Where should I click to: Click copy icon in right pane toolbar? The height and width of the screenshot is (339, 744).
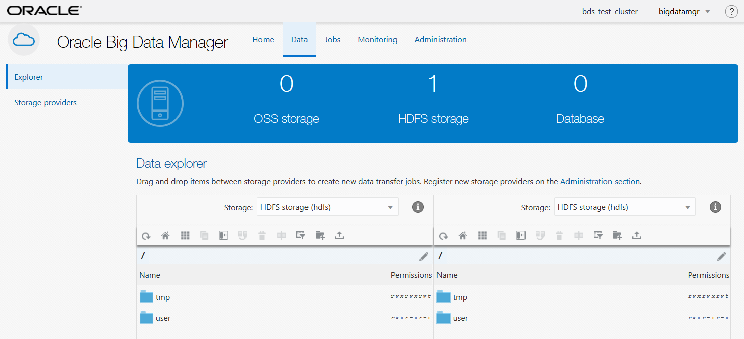[502, 235]
